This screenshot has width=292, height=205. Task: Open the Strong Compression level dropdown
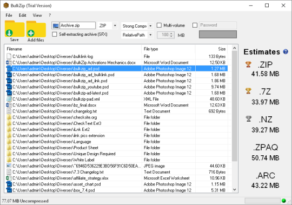click(150, 26)
